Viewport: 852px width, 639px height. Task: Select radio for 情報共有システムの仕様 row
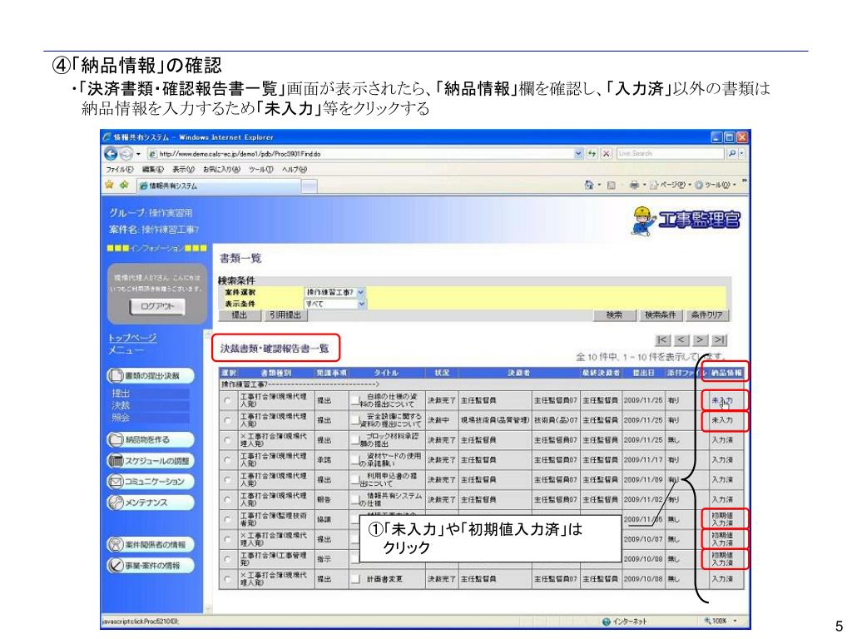tap(227, 500)
